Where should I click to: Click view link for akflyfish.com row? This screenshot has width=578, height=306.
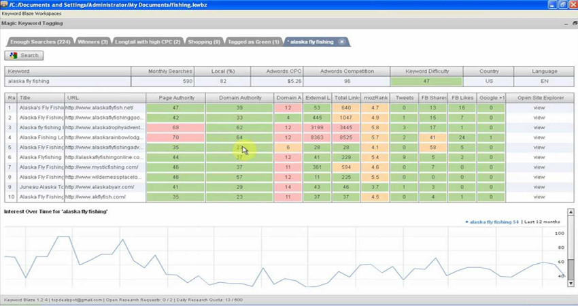[x=539, y=197]
